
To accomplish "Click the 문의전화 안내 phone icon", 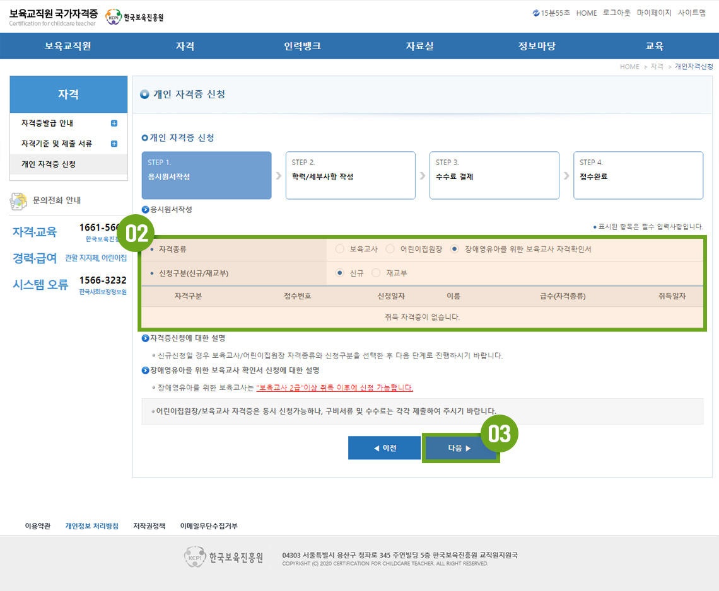I will point(19,201).
